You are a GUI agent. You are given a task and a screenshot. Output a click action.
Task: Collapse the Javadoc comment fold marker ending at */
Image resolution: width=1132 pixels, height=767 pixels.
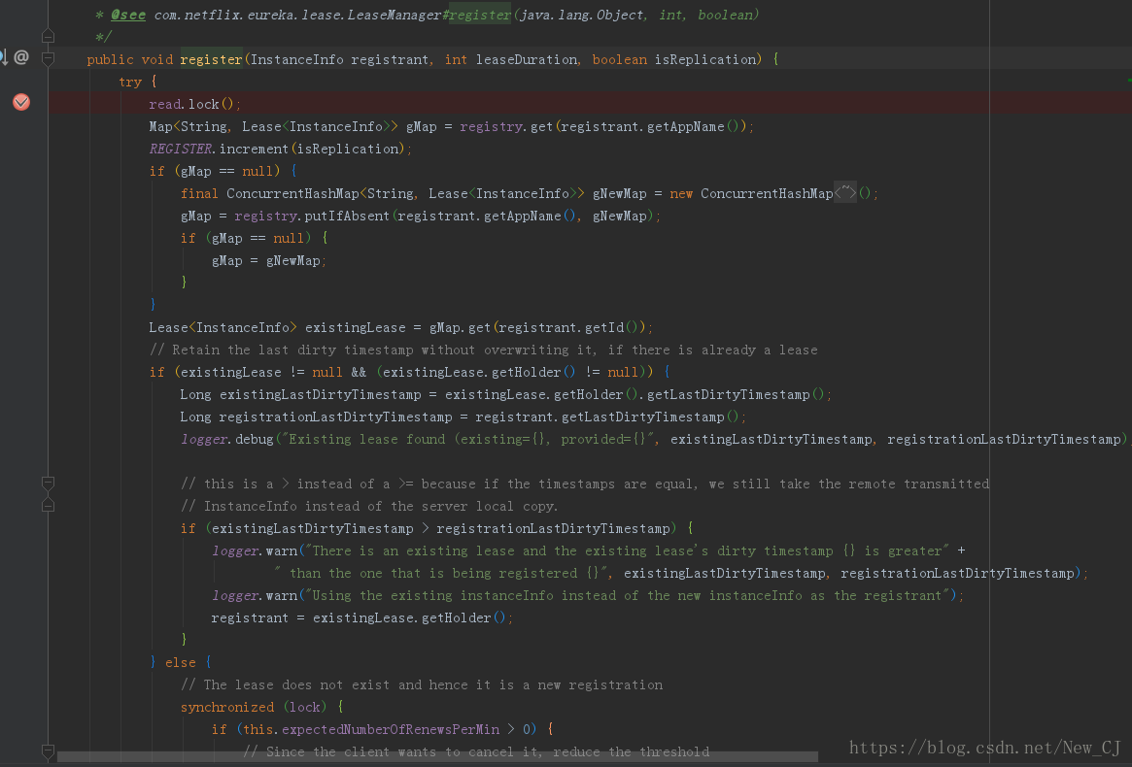point(48,35)
